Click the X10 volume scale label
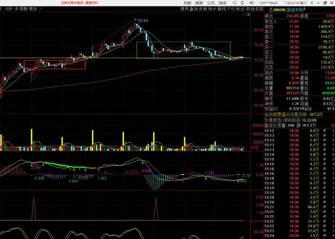 [254, 148]
